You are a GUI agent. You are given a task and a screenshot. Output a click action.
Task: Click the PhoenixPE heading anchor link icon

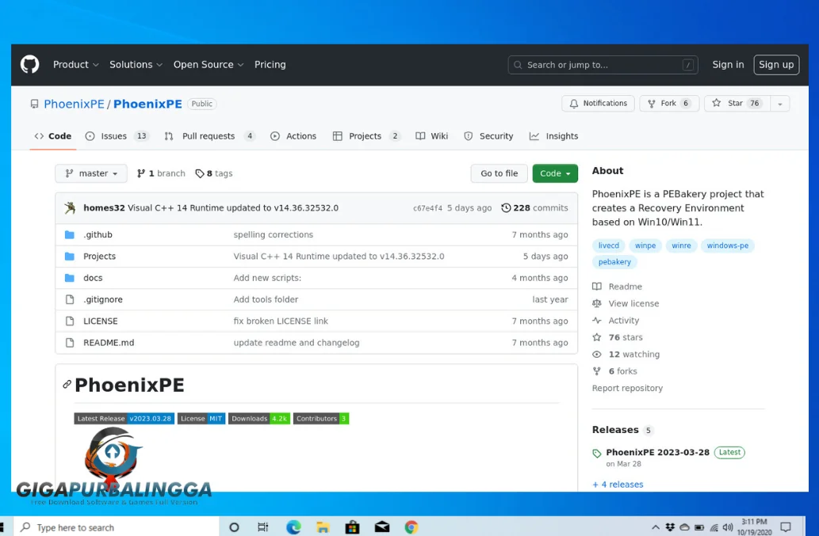tap(67, 384)
